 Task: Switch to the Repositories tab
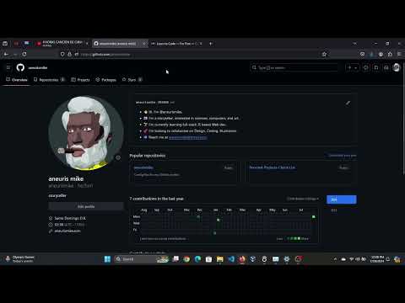click(49, 80)
